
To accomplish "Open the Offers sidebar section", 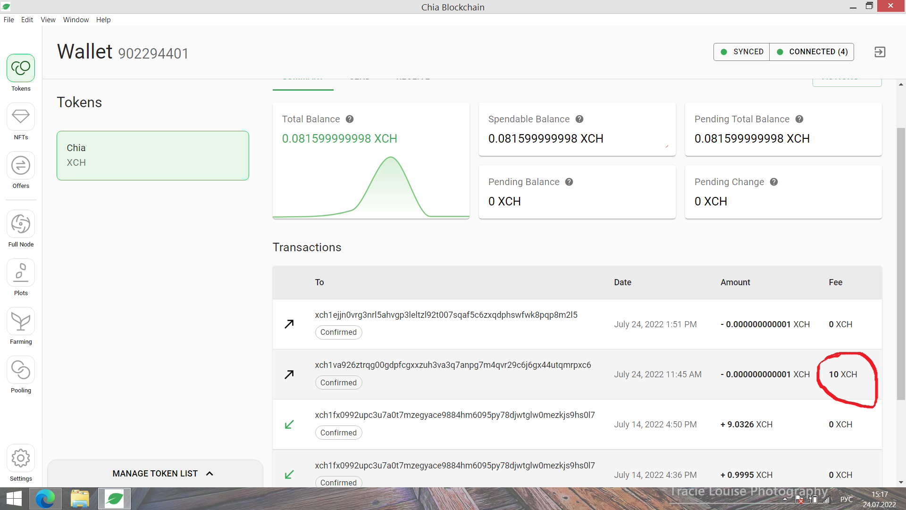I will pos(21,170).
